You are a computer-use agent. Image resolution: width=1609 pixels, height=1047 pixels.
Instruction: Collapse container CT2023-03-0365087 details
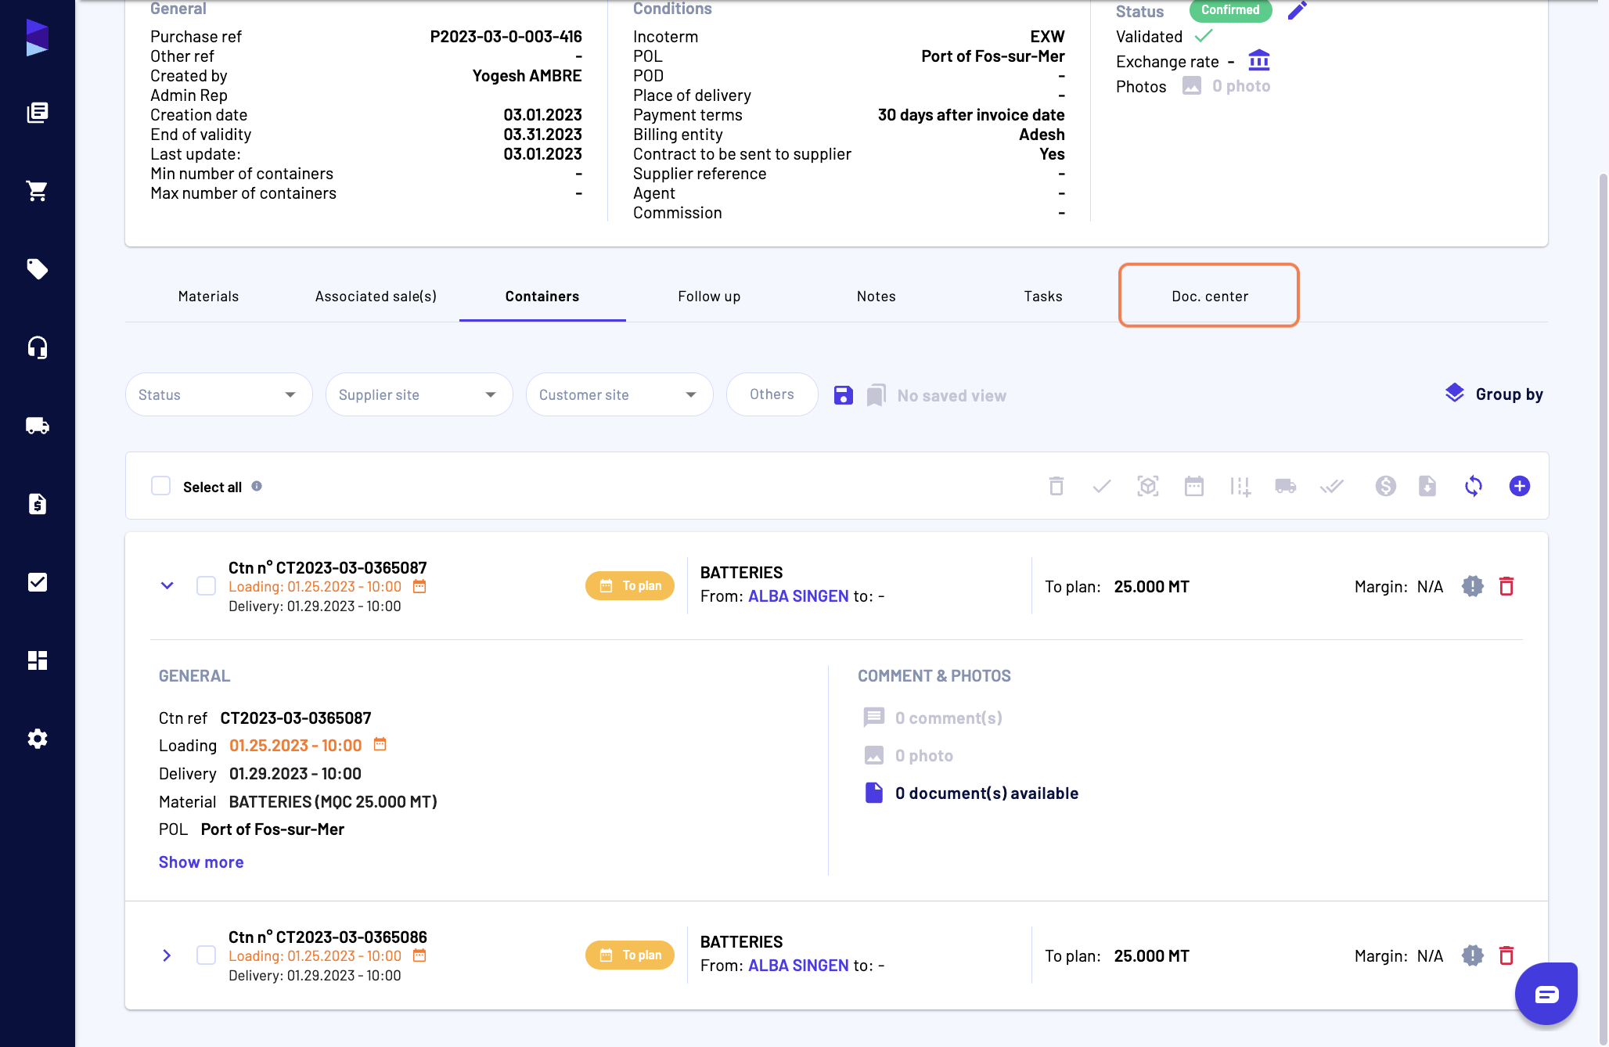coord(167,585)
